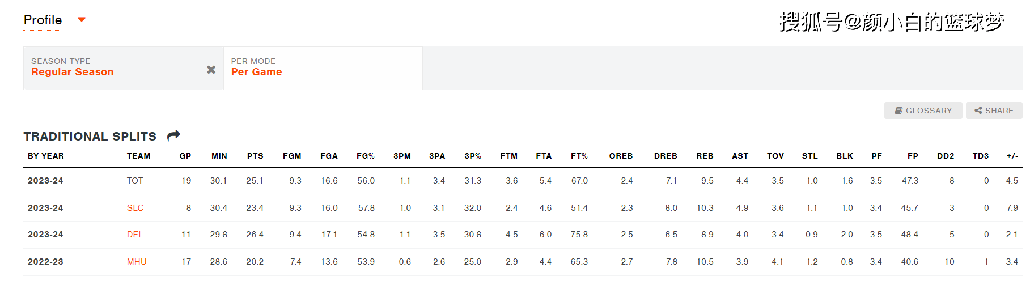Click the Profile menu label

pos(43,20)
